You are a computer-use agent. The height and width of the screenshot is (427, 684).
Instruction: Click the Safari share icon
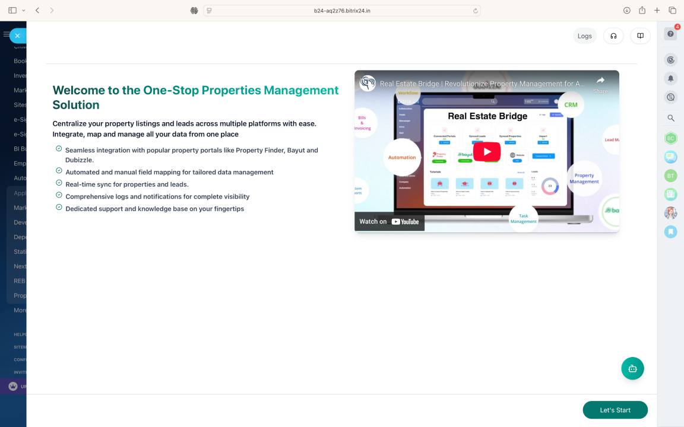(x=642, y=11)
